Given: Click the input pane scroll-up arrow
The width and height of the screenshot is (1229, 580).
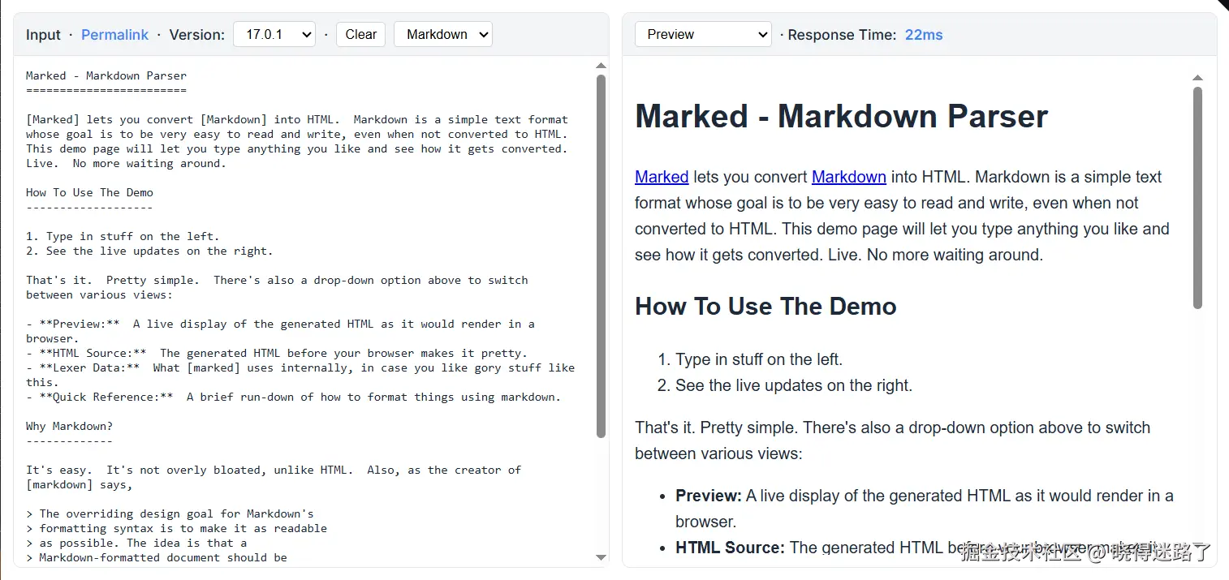Looking at the screenshot, I should tap(601, 66).
